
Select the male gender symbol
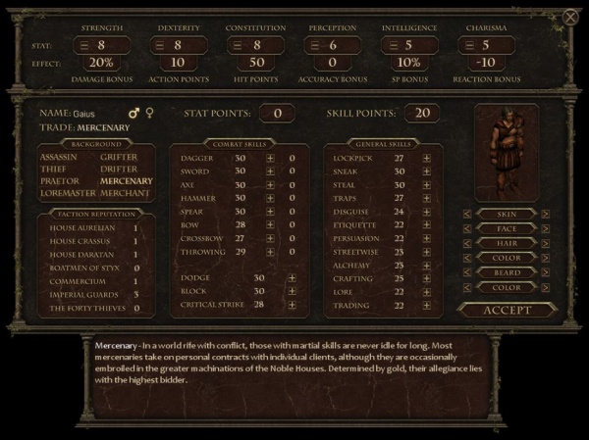tap(134, 114)
